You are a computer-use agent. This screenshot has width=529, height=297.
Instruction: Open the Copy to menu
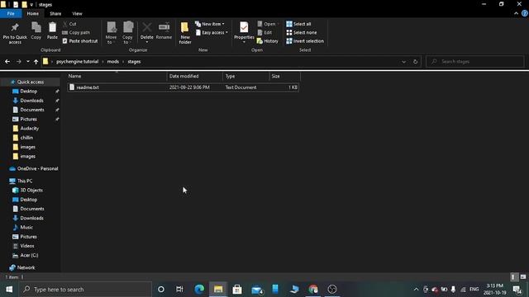127,33
